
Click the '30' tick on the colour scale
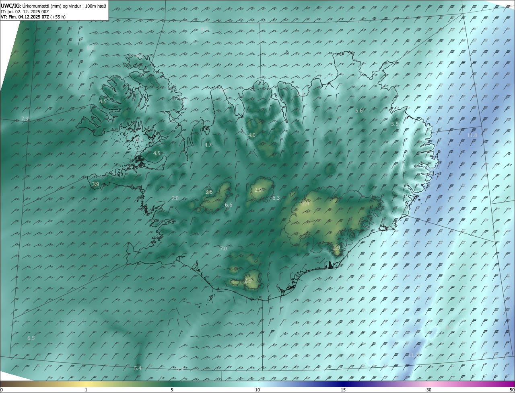tap(429, 390)
